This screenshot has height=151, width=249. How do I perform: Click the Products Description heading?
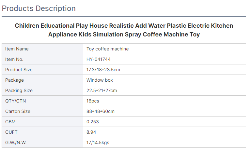(x=39, y=8)
